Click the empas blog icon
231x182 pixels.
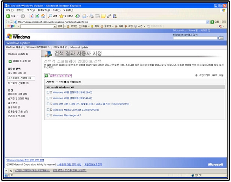click(x=102, y=26)
